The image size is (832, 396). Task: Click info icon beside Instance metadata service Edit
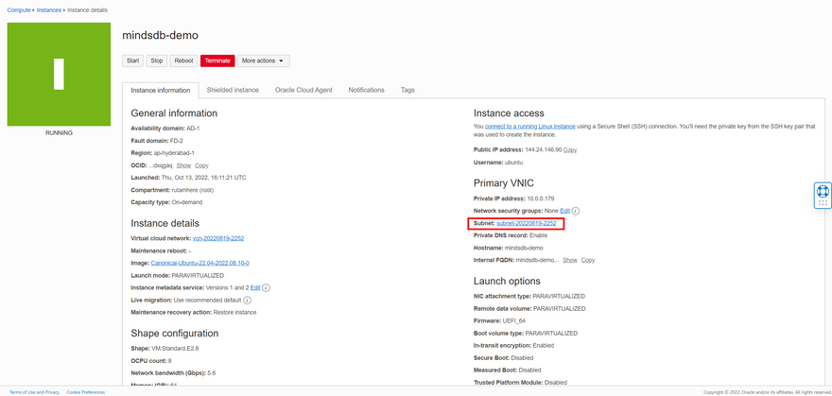click(266, 287)
